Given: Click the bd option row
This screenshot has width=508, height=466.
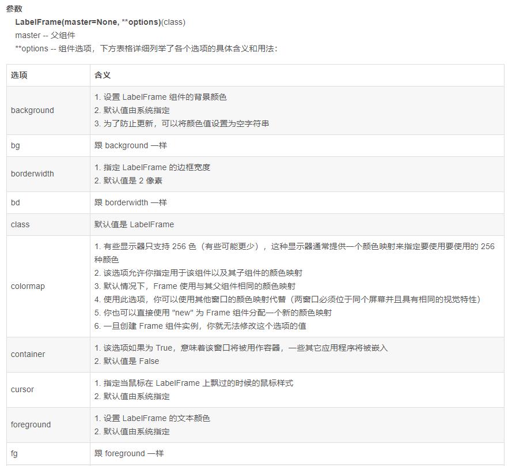Looking at the screenshot, I should tap(15, 202).
